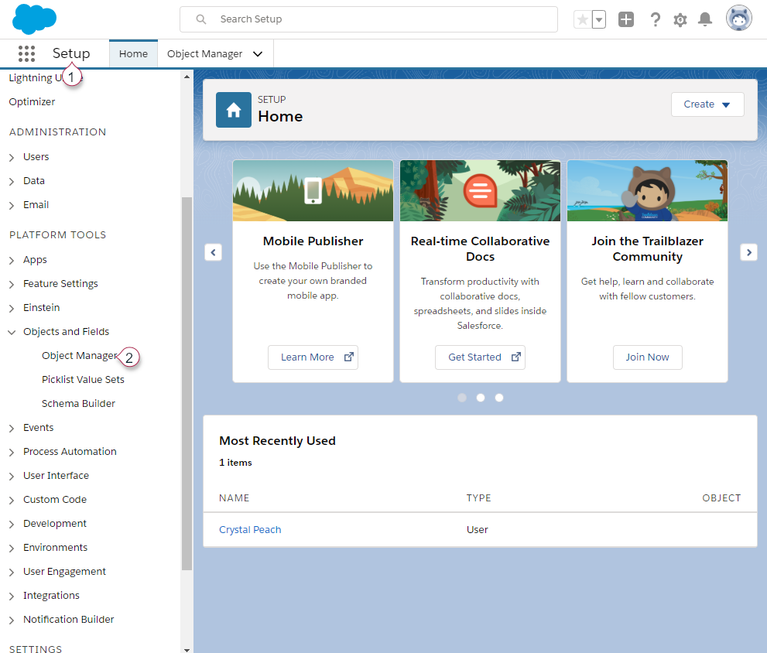The image size is (767, 653).
Task: Show next carousel card
Action: click(x=748, y=252)
